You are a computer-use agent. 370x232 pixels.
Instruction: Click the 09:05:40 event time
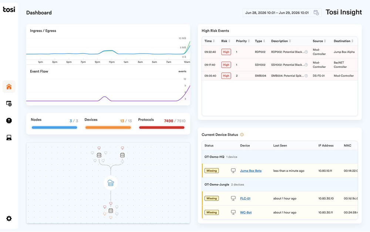point(210,76)
